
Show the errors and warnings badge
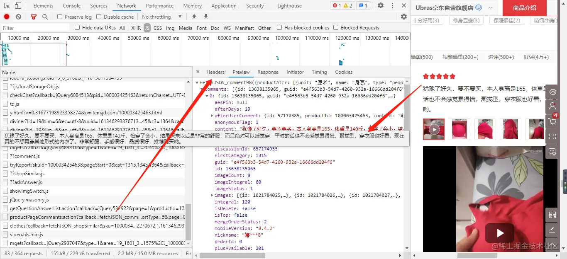tap(342, 5)
